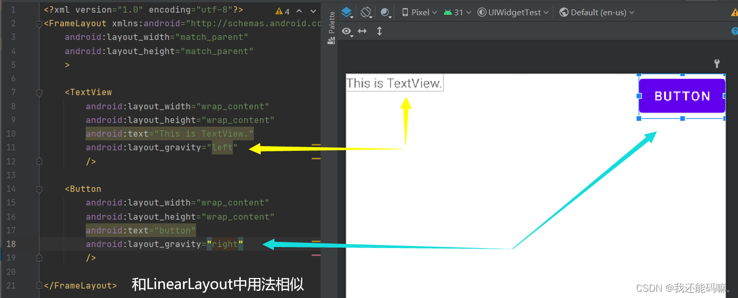Click the closing > bracket on line 5
738x298 pixels.
pos(67,65)
